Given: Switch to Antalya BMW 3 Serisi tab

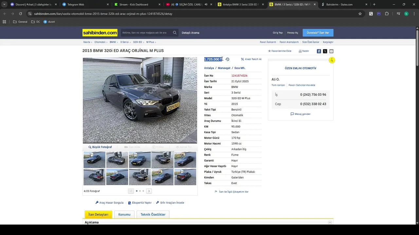Looking at the screenshot, I should click(x=241, y=5).
